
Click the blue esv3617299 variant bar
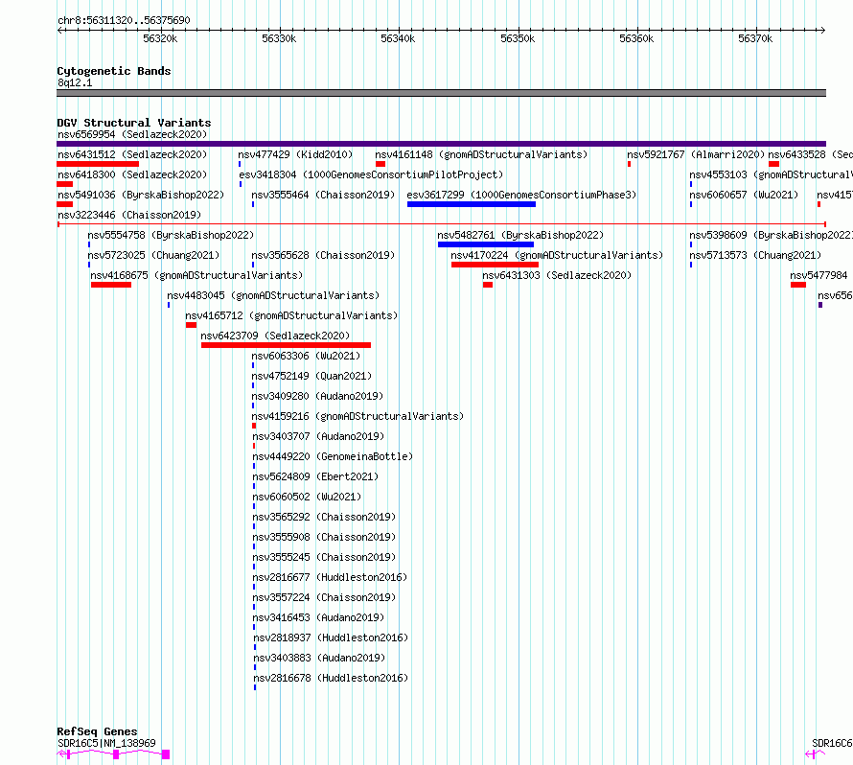(472, 204)
